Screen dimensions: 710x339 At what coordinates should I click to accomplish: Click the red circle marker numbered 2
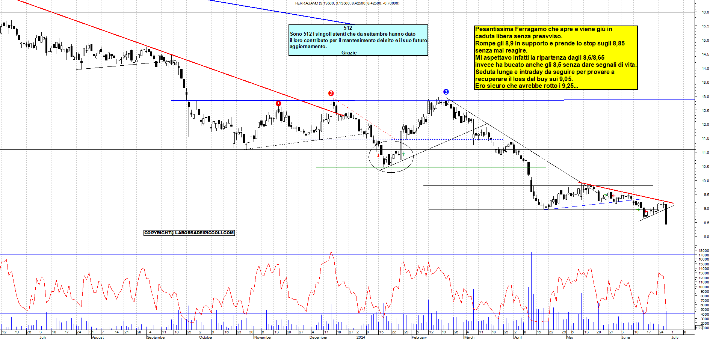331,93
